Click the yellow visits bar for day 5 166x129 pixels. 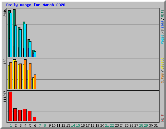coord(28,80)
